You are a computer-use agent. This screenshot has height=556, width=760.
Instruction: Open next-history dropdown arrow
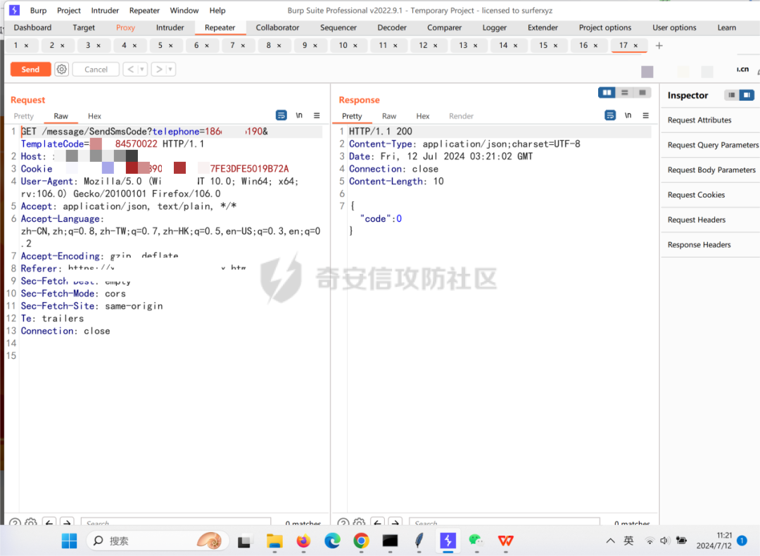(170, 69)
